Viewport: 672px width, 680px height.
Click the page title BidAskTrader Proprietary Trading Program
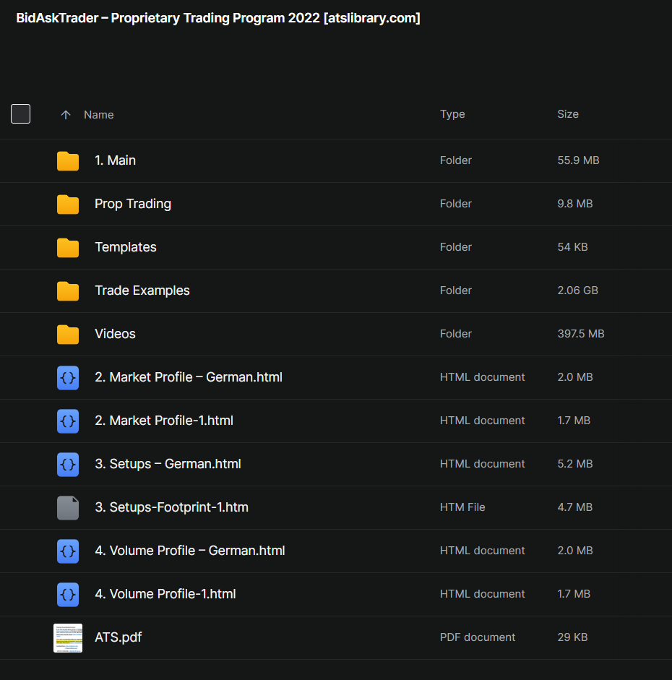[x=218, y=18]
